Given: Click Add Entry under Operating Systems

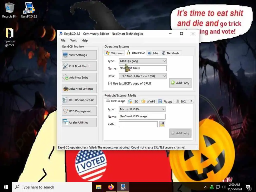Looking at the screenshot, I should [180, 83].
